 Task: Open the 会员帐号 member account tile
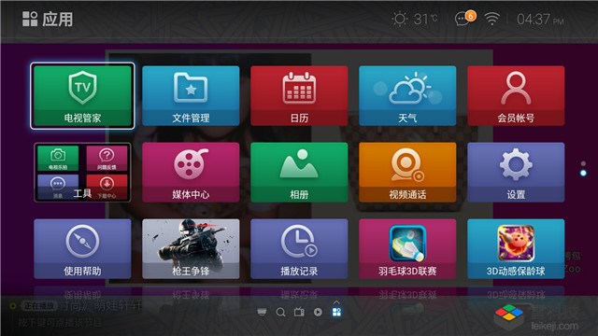click(516, 96)
